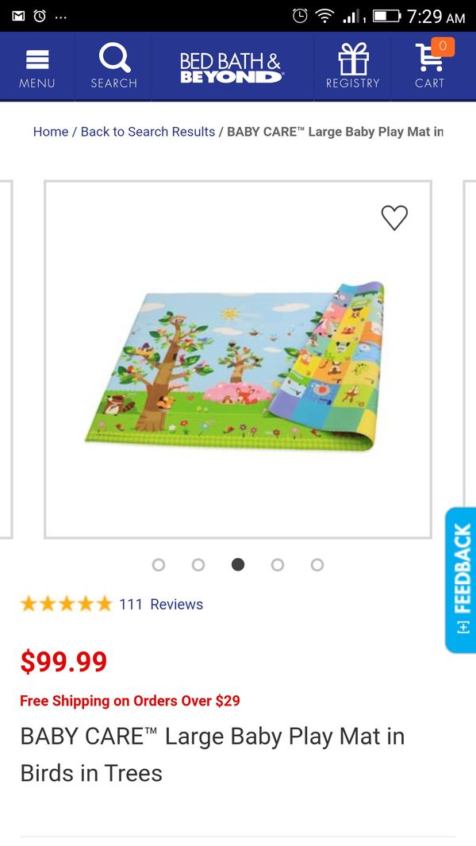Add to wishlist with heart icon
The width and height of the screenshot is (476, 846).
click(x=394, y=218)
